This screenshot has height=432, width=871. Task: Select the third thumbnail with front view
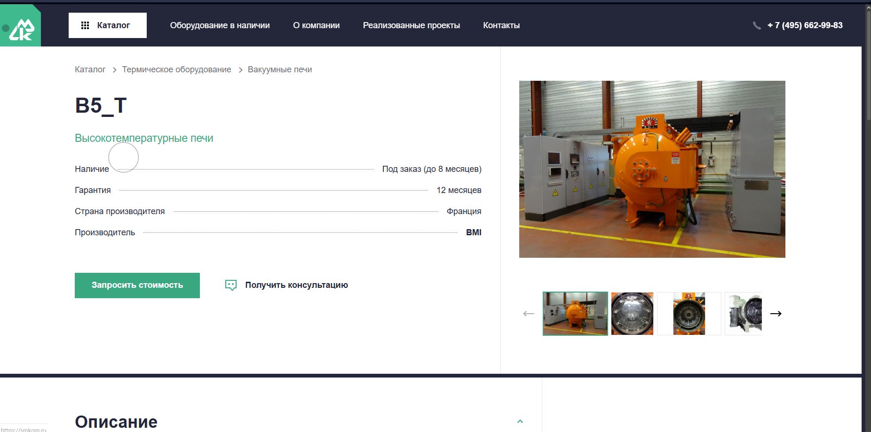coord(689,314)
